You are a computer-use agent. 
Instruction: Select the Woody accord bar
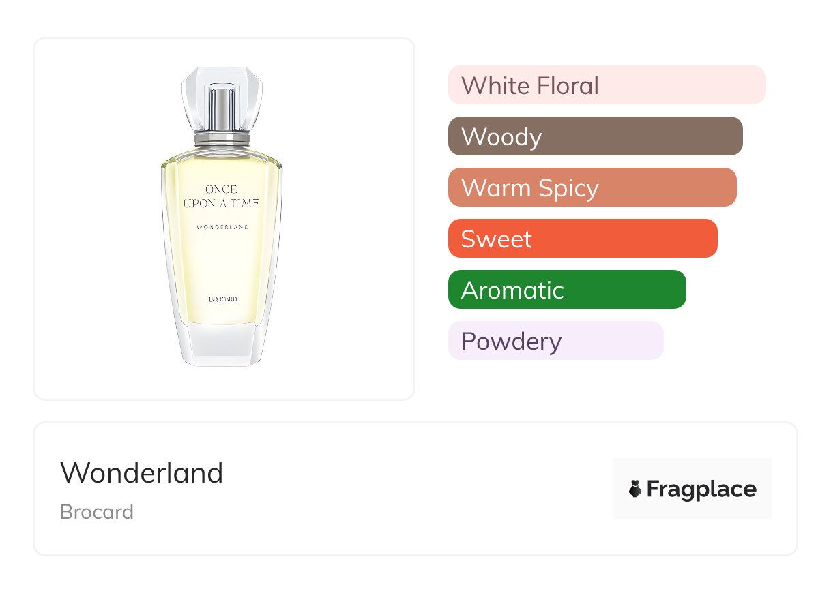(x=595, y=136)
